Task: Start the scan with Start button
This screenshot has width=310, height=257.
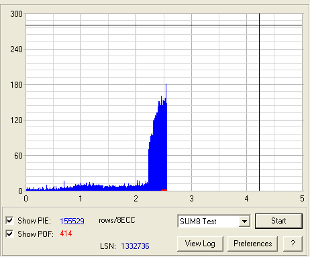Action: tap(278, 221)
